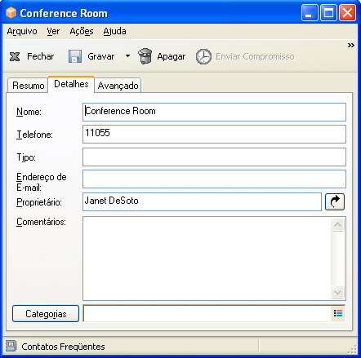Click the Enviar Compromisso label
The image size is (361, 358).
coord(255,56)
